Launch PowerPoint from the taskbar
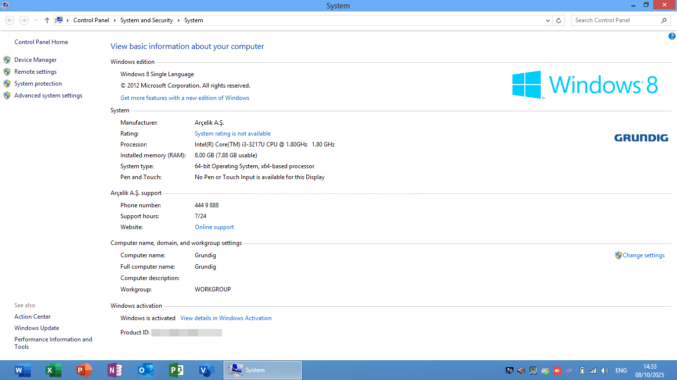 [x=84, y=370]
